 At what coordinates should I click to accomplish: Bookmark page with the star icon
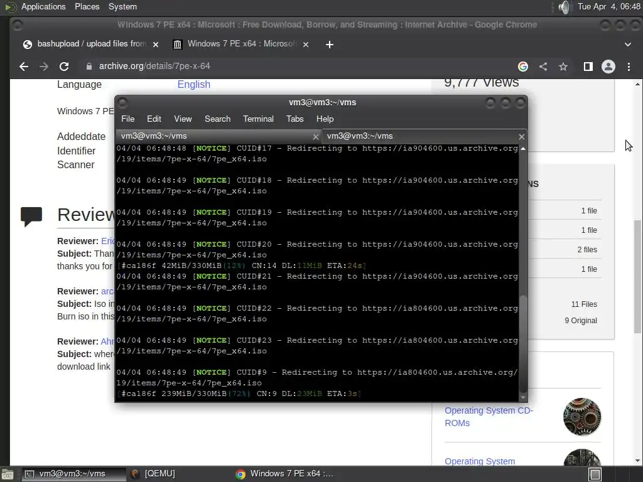563,67
